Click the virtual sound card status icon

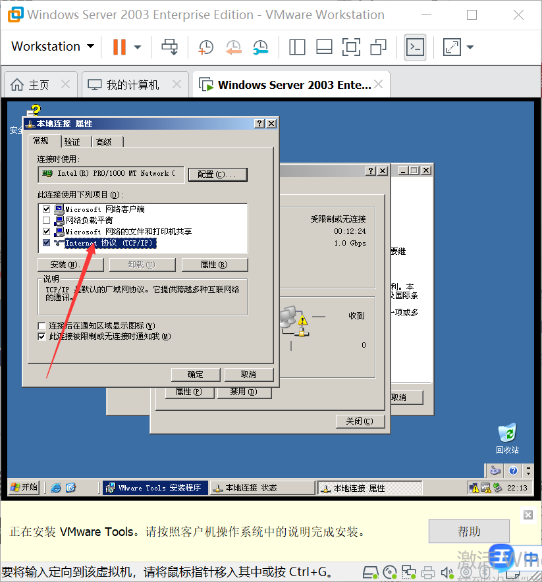click(447, 571)
